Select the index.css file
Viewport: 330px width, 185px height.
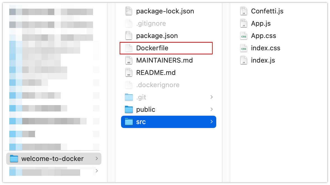click(265, 48)
